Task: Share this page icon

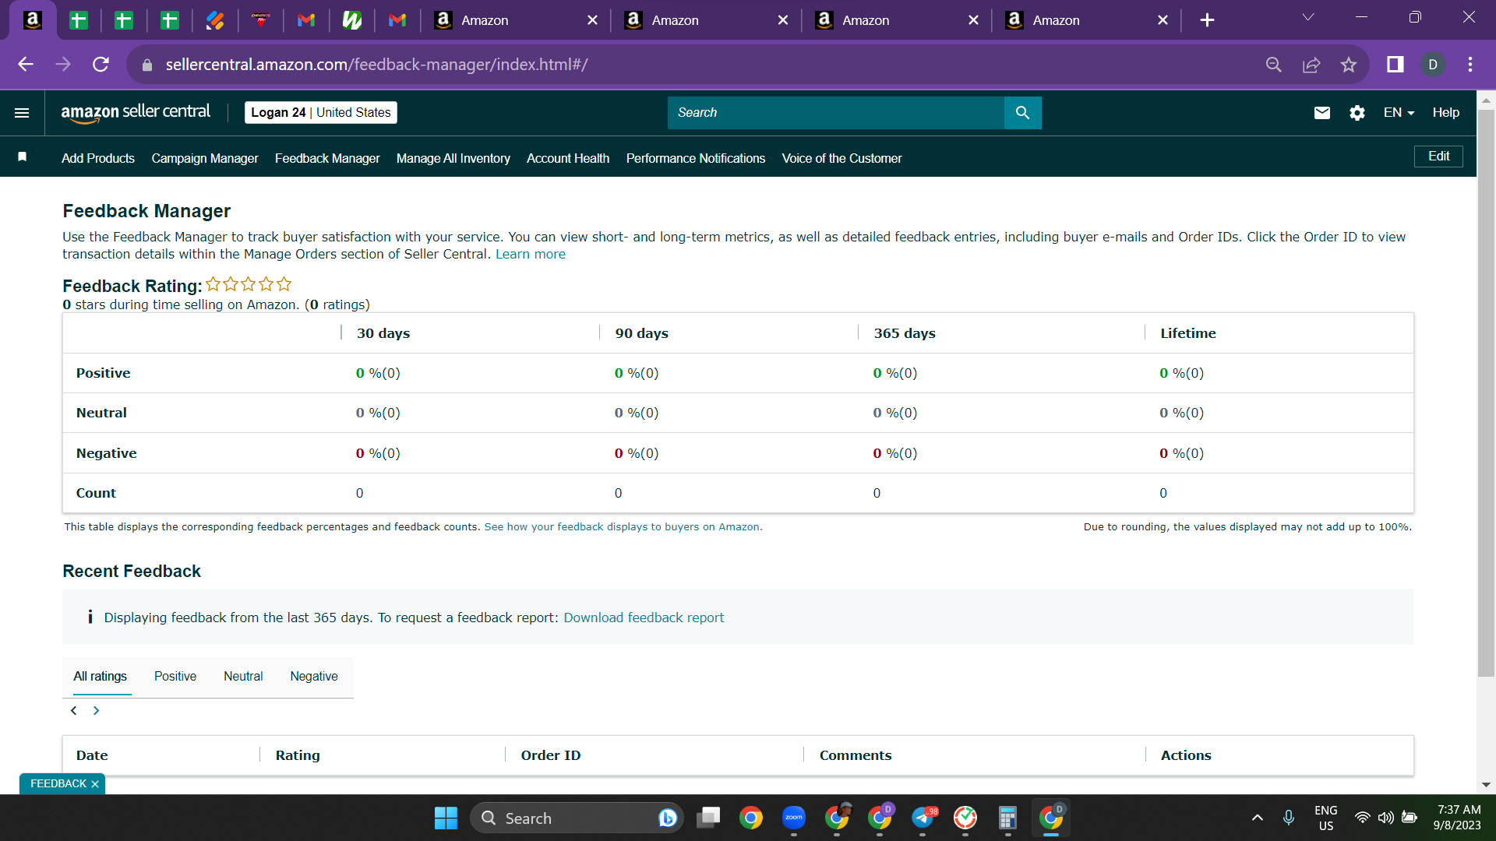Action: point(1311,65)
